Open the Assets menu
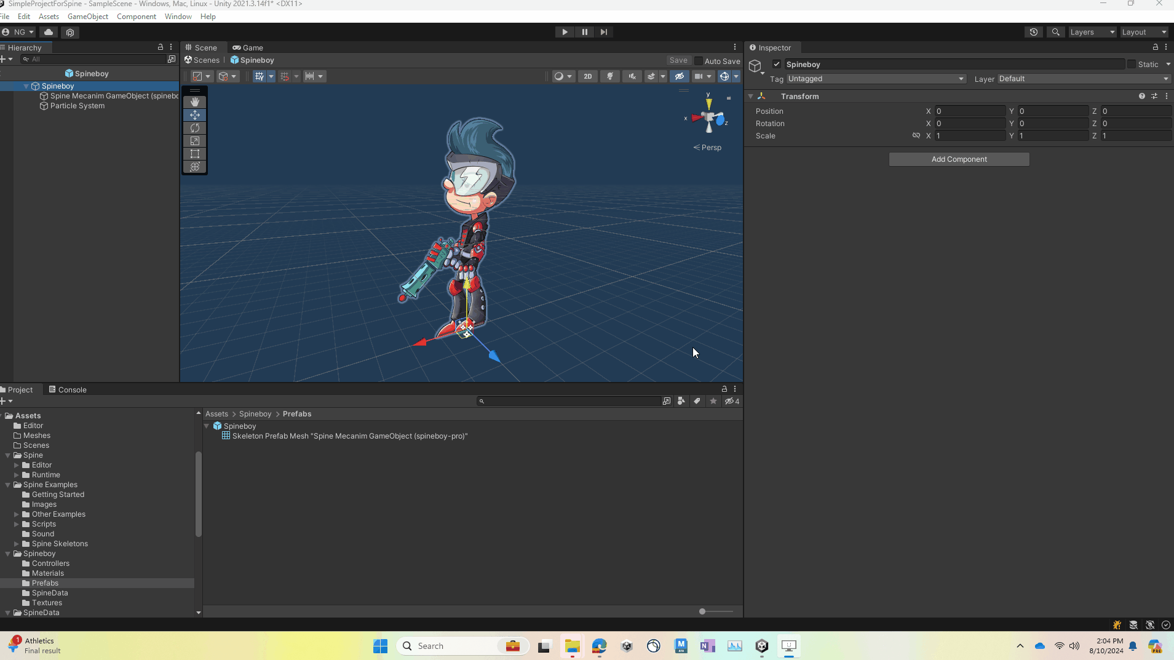 tap(49, 17)
